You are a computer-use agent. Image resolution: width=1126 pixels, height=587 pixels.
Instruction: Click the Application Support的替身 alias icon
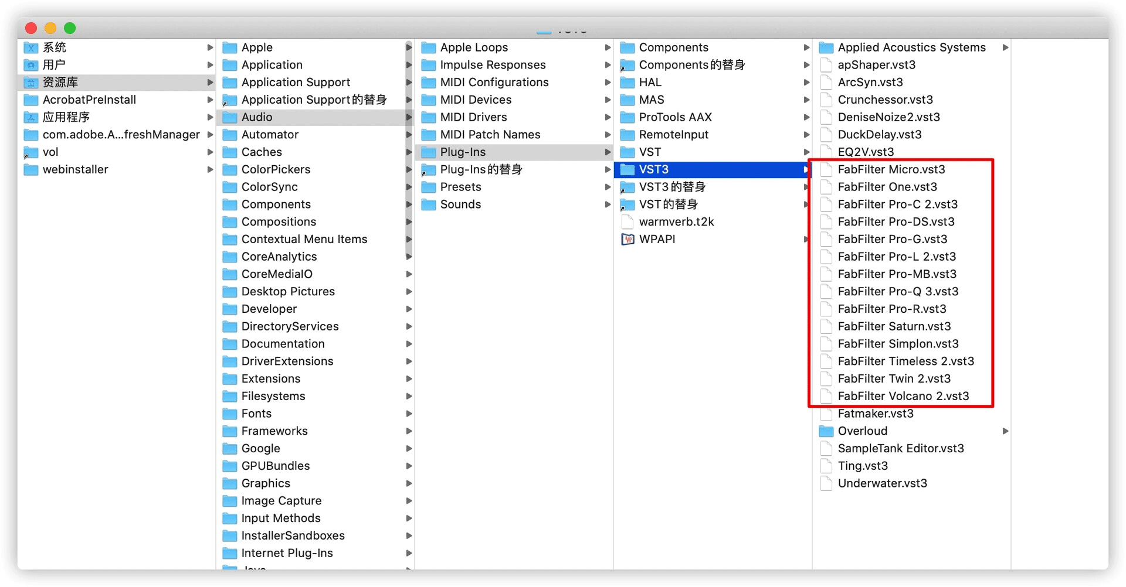[230, 100]
